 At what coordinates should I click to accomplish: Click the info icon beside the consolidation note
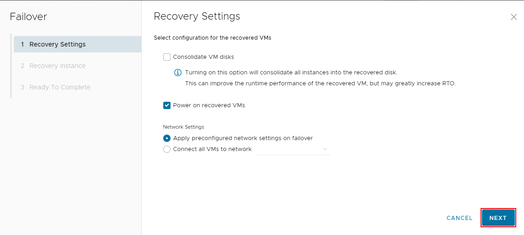(178, 73)
